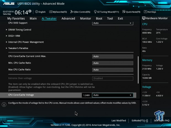The width and height of the screenshot is (171, 128).
Task: Click +12V reading 11.904 V
Action: pyautogui.click(x=146, y=96)
